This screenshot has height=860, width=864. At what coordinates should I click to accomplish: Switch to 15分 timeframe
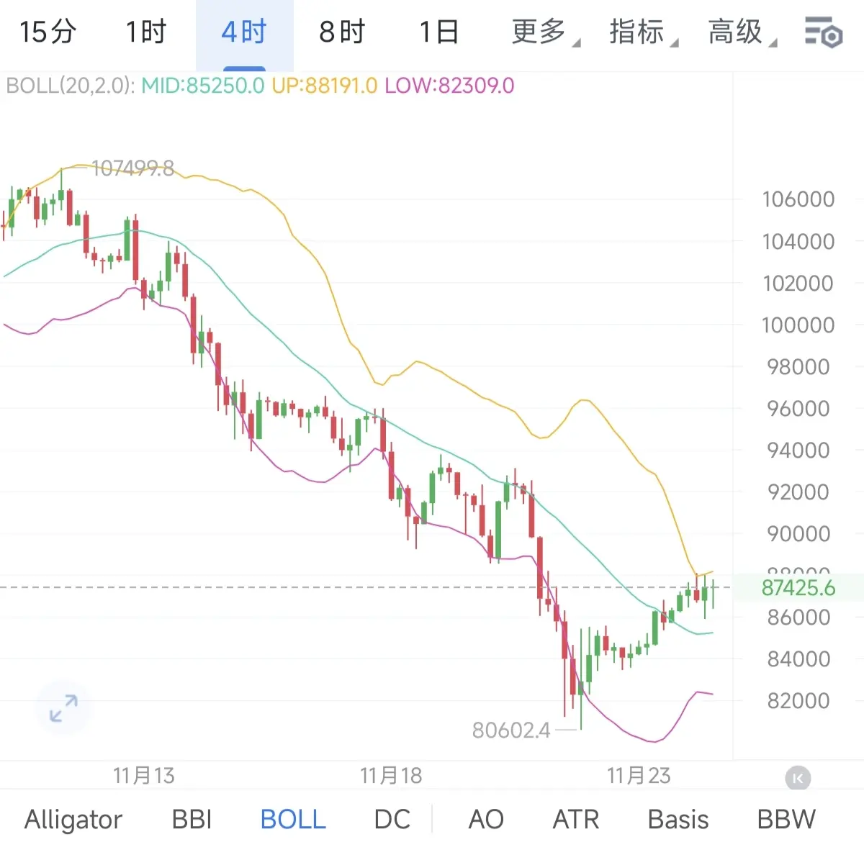tap(48, 32)
